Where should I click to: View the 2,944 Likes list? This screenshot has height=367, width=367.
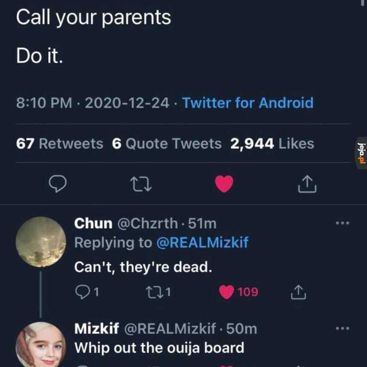272,144
